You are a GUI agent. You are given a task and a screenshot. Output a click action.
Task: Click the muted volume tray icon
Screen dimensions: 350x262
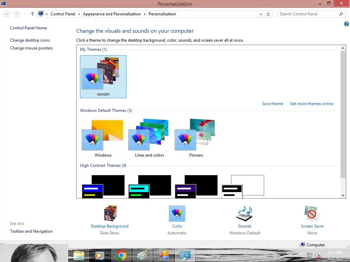click(x=318, y=255)
